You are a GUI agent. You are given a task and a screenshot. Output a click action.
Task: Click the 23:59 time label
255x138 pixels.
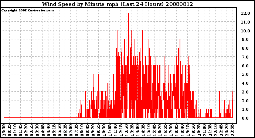click(x=4, y=131)
